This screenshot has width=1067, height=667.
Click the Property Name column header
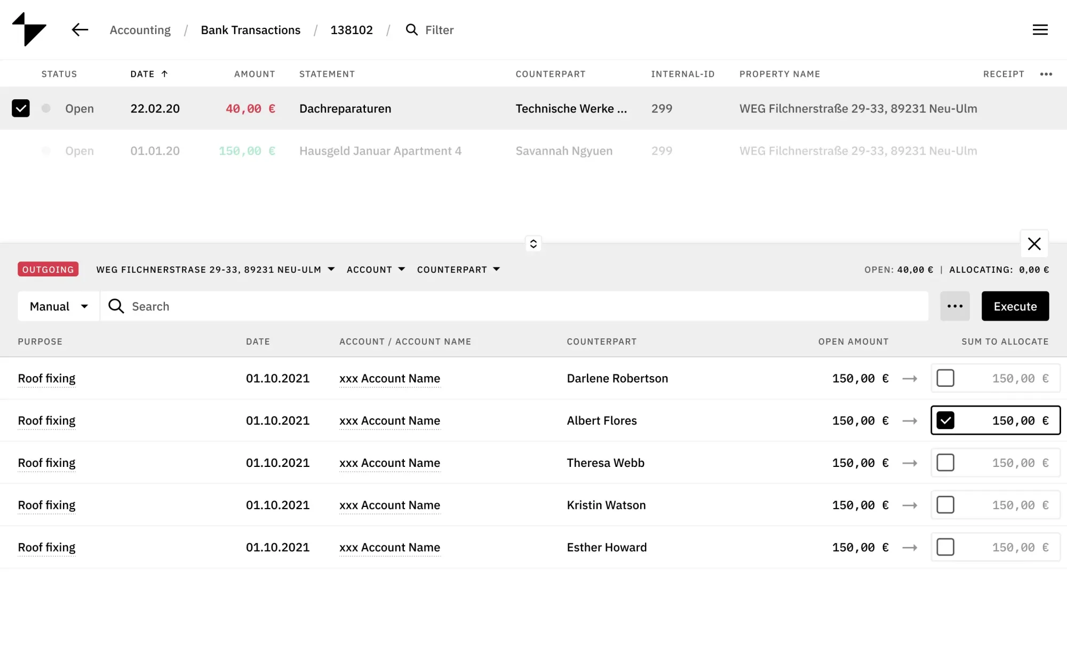click(x=779, y=74)
